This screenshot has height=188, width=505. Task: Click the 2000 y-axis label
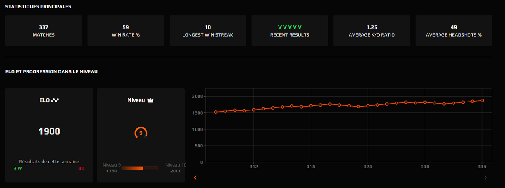click(198, 97)
